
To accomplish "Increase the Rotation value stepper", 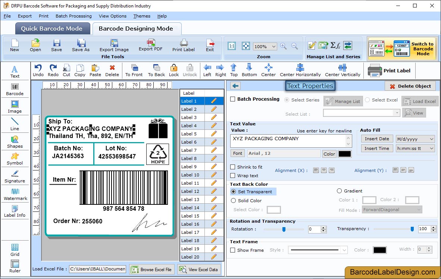I will 323,228.
